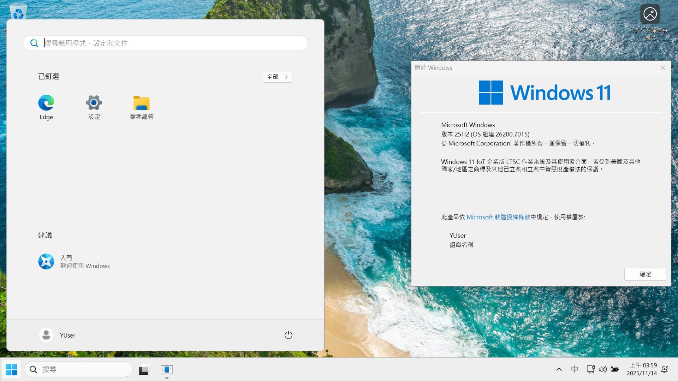
Task: Launch the 入門 Get Started suggestion
Action: click(74, 262)
